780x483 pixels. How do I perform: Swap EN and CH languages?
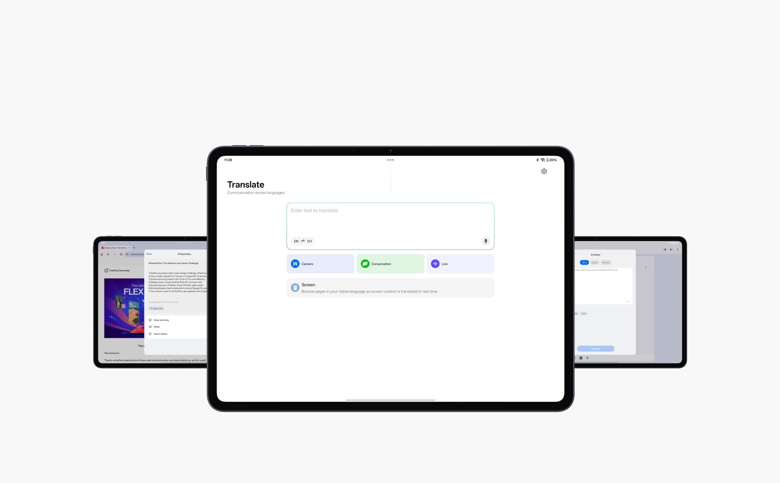coord(303,241)
